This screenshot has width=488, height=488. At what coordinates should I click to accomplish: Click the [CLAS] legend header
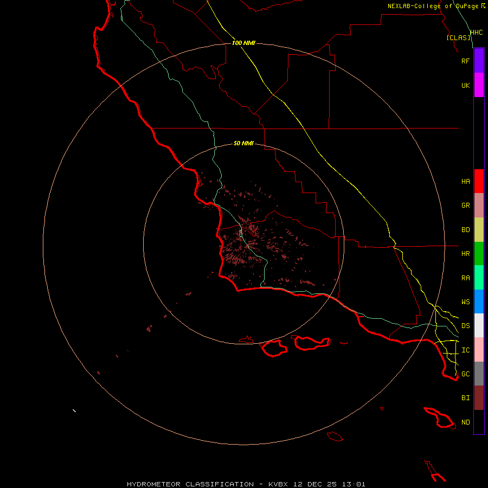(458, 37)
